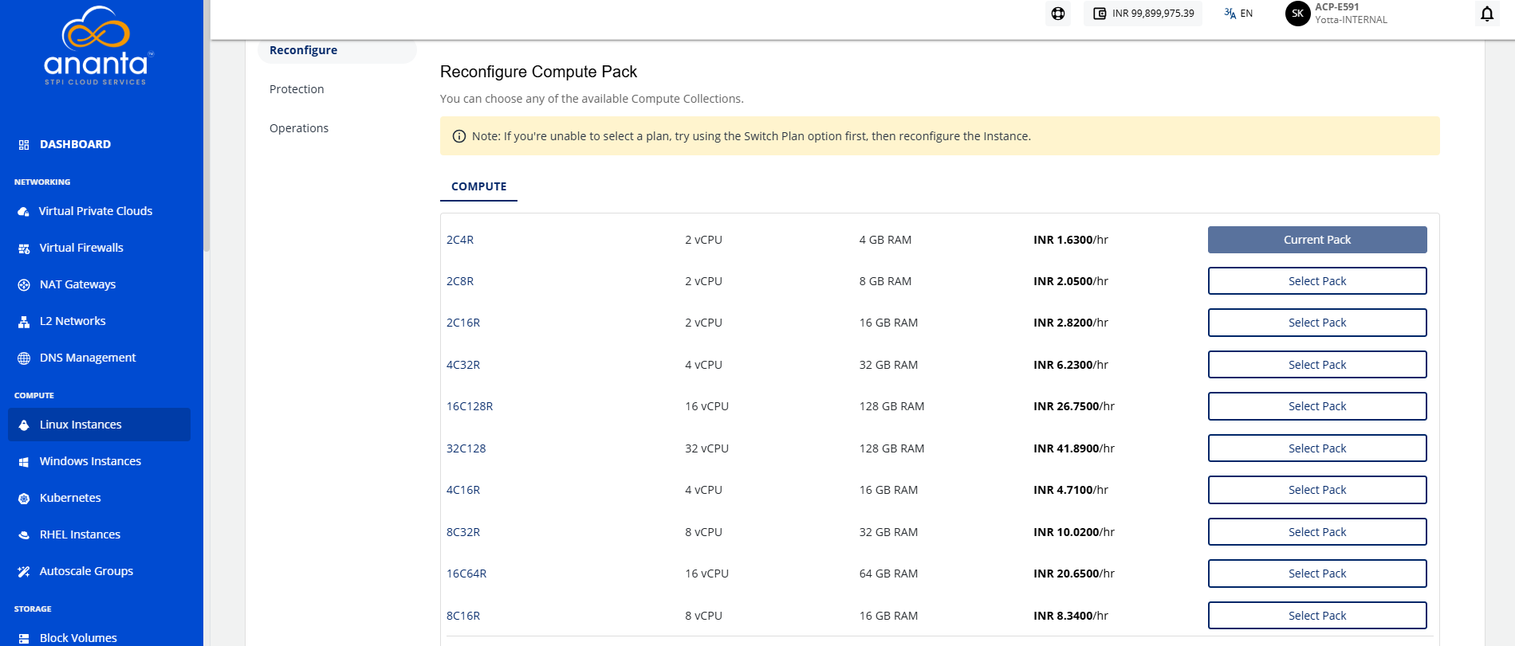Select Pack for the 4C16R plan
The image size is (1515, 646).
(x=1317, y=490)
